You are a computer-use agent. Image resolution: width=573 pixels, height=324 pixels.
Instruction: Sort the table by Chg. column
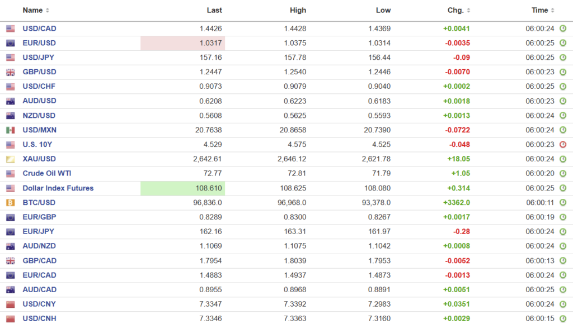(x=459, y=10)
